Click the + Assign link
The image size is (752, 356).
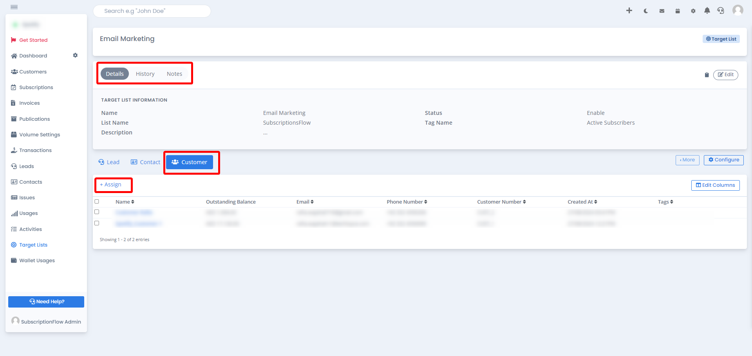110,184
